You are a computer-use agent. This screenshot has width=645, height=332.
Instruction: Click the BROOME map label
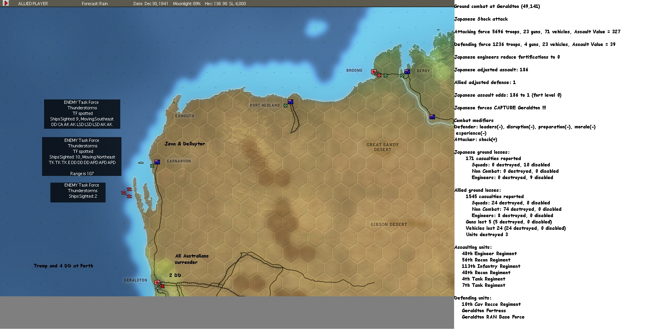354,71
